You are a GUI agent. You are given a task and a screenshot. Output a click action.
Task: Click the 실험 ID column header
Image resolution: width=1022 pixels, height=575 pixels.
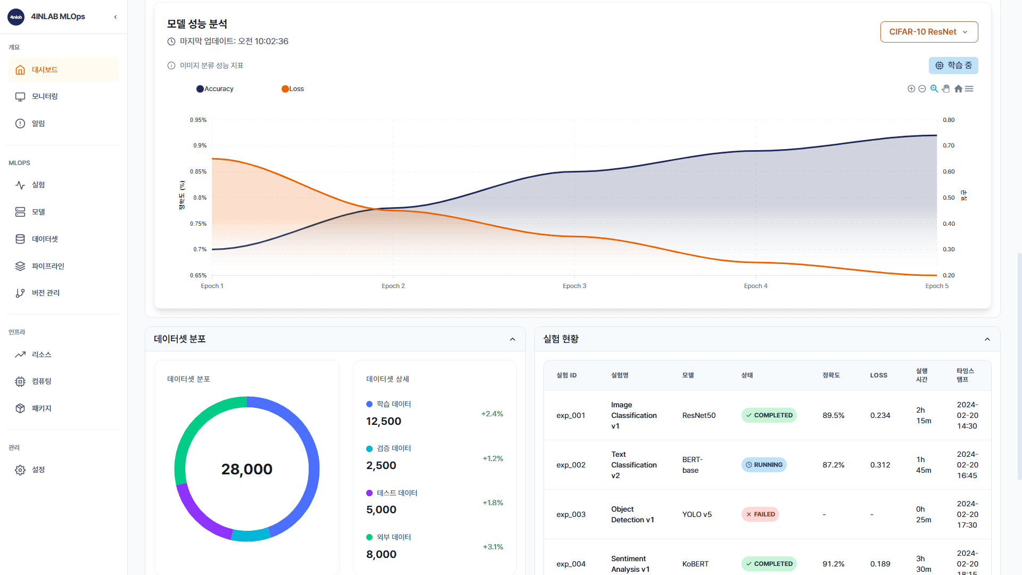566,375
